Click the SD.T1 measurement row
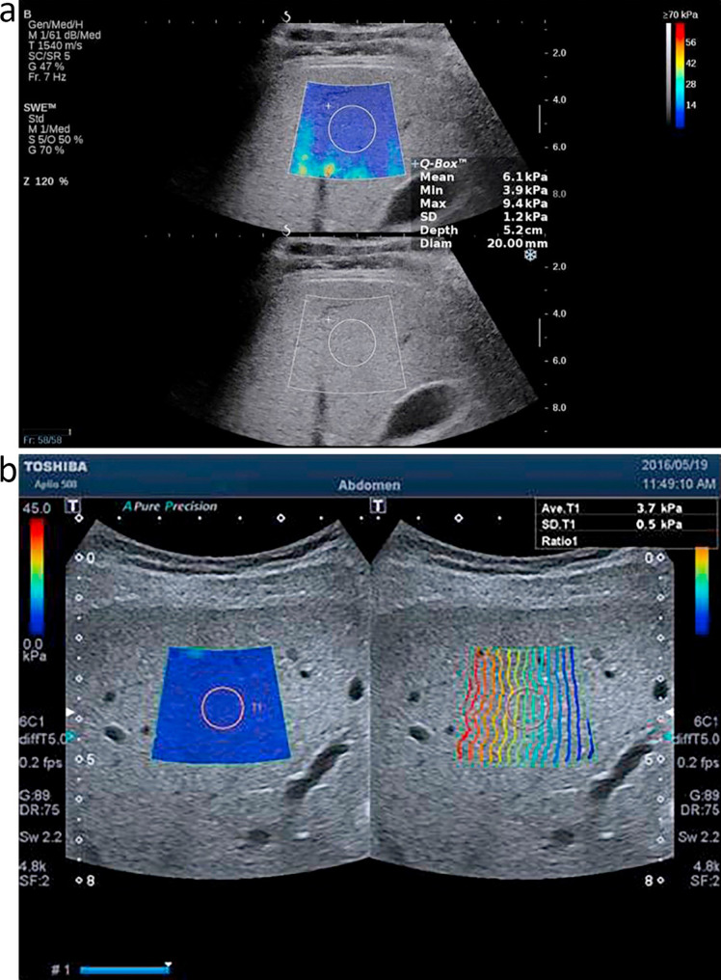Image resolution: width=721 pixels, height=980 pixels. (x=626, y=525)
